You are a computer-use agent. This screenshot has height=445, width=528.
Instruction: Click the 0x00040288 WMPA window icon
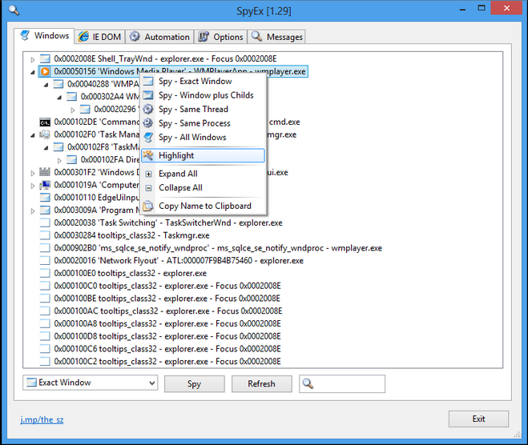pyautogui.click(x=58, y=84)
